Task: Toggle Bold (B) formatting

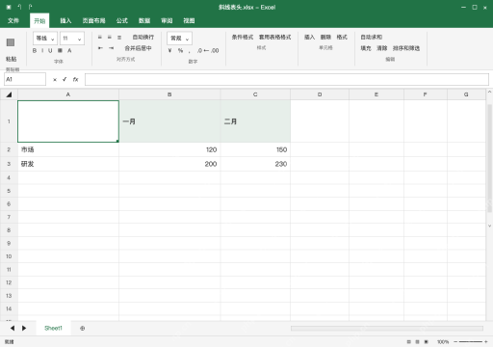Action: click(x=35, y=50)
